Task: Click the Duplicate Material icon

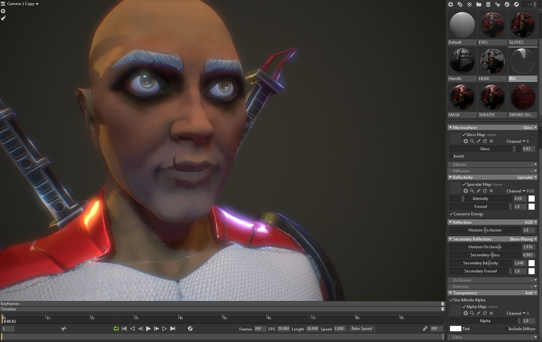Action: [460, 4]
